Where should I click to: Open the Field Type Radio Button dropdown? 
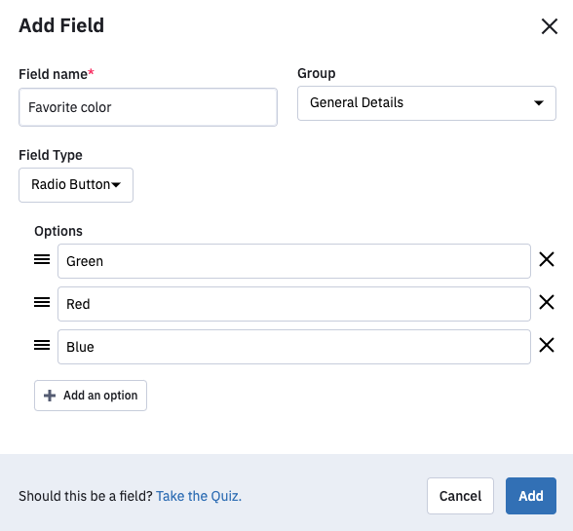pos(76,185)
